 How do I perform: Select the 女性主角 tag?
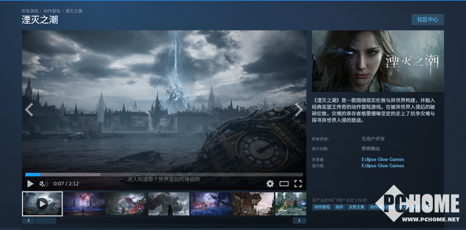(x=356, y=207)
